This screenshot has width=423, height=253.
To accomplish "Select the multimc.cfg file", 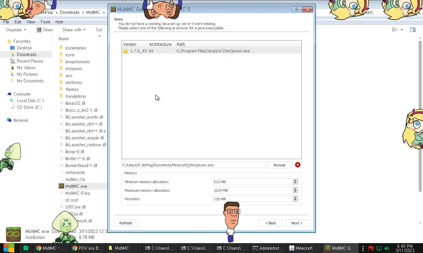I will [75, 179].
